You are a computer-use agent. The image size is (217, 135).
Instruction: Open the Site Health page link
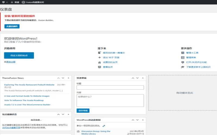click(x=11, y=127)
